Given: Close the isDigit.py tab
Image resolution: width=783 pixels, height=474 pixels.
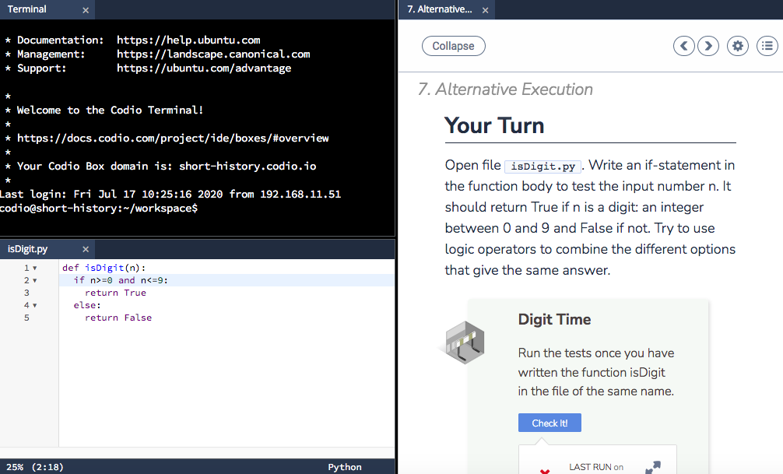Looking at the screenshot, I should point(86,249).
